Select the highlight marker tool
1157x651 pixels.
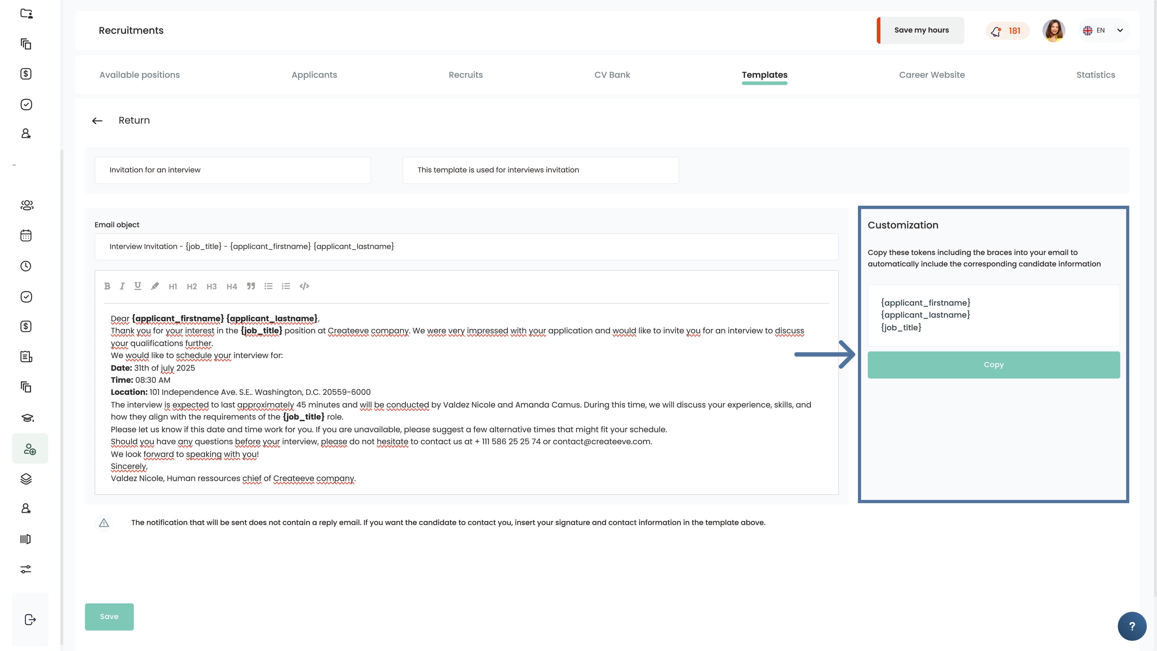pyautogui.click(x=155, y=286)
